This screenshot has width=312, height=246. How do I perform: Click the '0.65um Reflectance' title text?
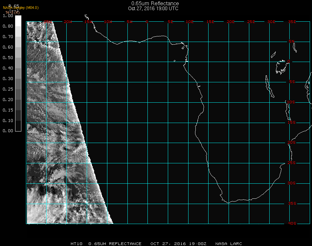click(155, 3)
